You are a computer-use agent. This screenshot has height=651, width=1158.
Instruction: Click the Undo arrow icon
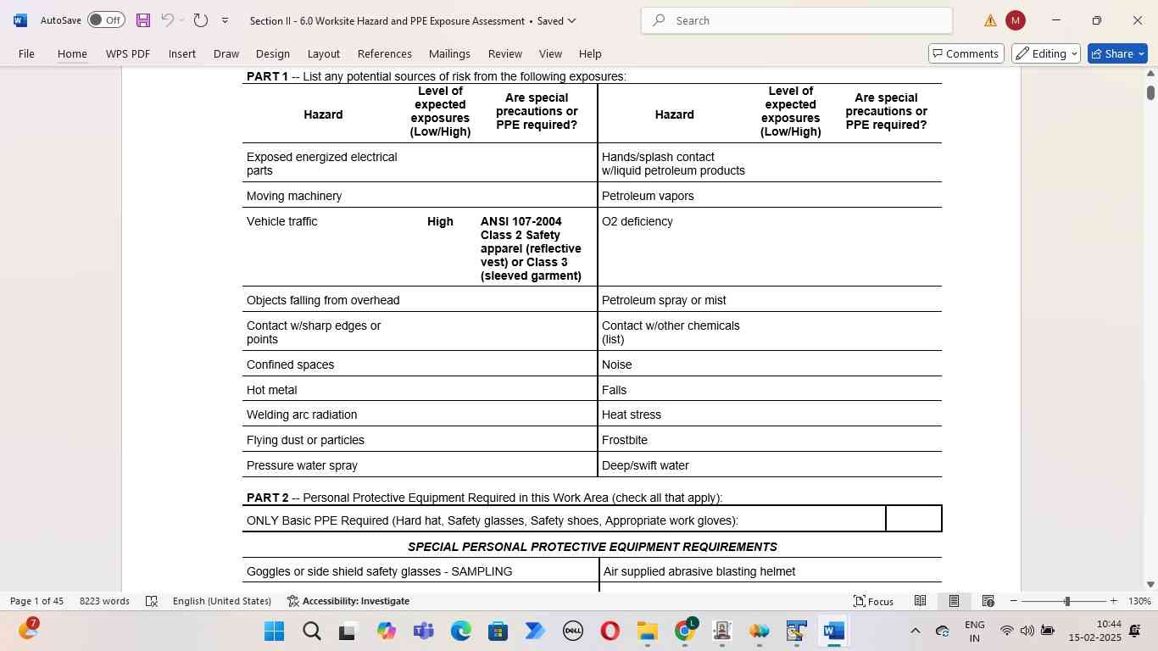(167, 20)
